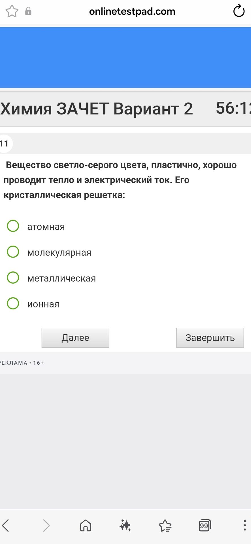The height and width of the screenshot is (544, 251).
Task: Go back using the browser back arrow
Action: tap(6, 526)
